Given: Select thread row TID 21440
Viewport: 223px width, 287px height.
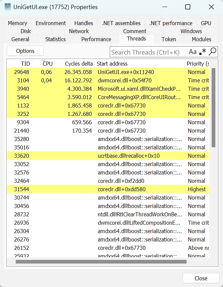Looking at the screenshot, I should click(x=108, y=131).
